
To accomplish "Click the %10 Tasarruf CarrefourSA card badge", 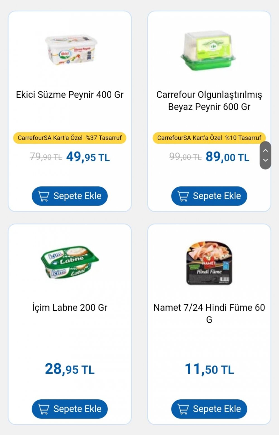I will coord(209,138).
